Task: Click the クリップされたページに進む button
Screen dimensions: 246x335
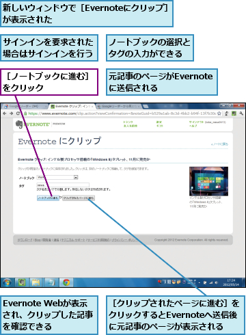Action: click(x=79, y=198)
